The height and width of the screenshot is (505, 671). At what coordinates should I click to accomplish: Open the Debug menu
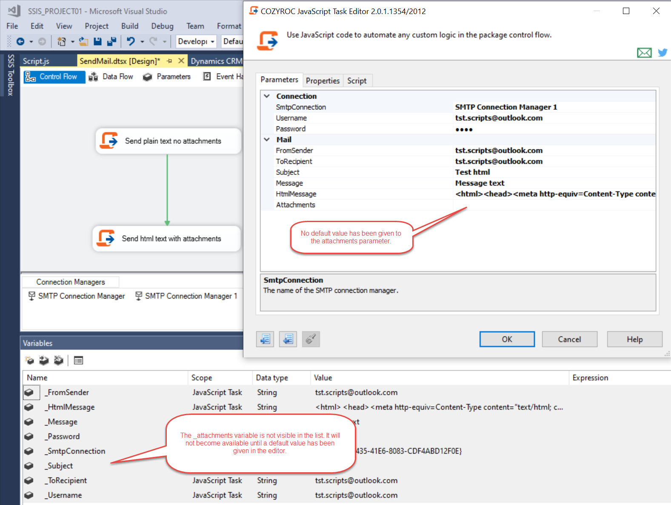[x=162, y=26]
